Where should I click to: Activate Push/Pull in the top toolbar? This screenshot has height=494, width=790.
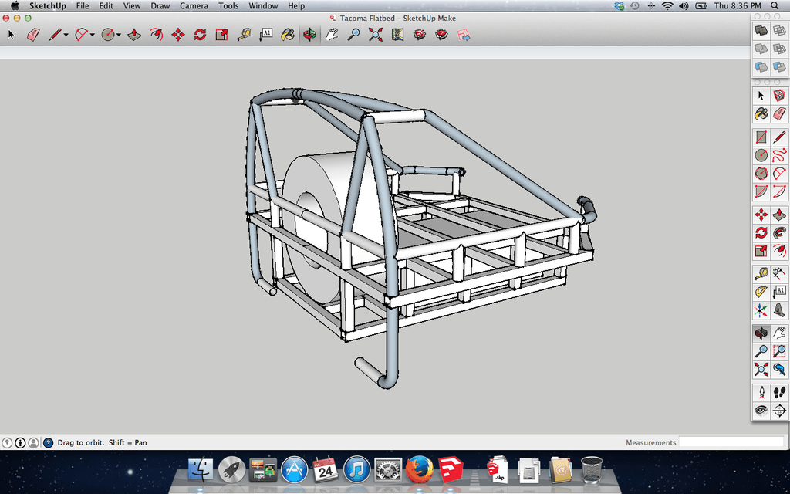click(x=134, y=35)
